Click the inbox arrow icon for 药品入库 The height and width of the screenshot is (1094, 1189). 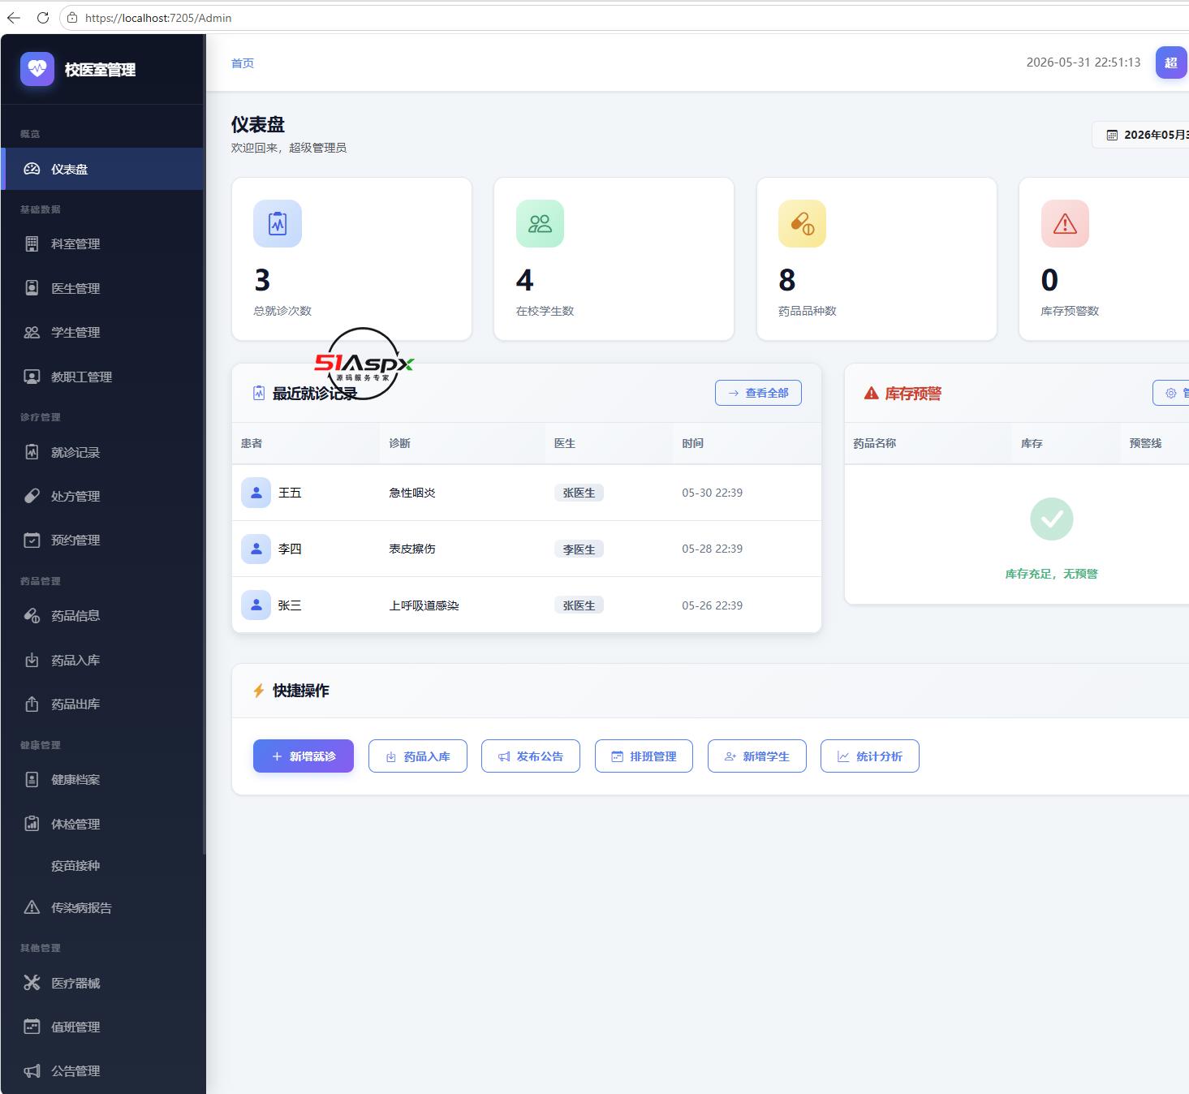click(32, 660)
